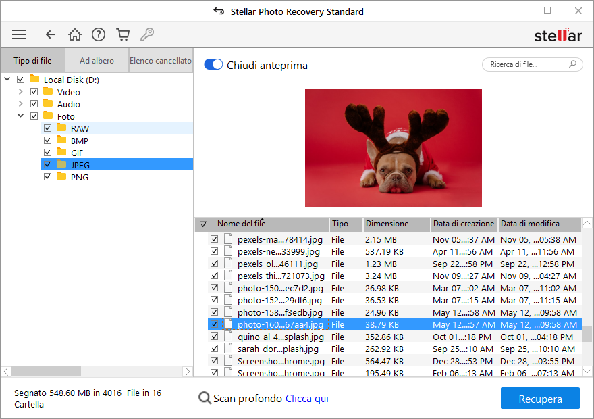This screenshot has height=419, width=594.
Task: Switch to Ad albero tab
Action: [97, 60]
